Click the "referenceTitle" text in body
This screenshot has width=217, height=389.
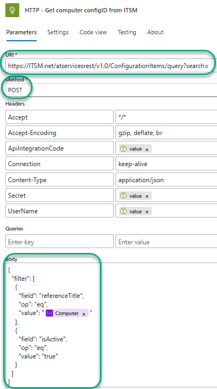point(62,295)
